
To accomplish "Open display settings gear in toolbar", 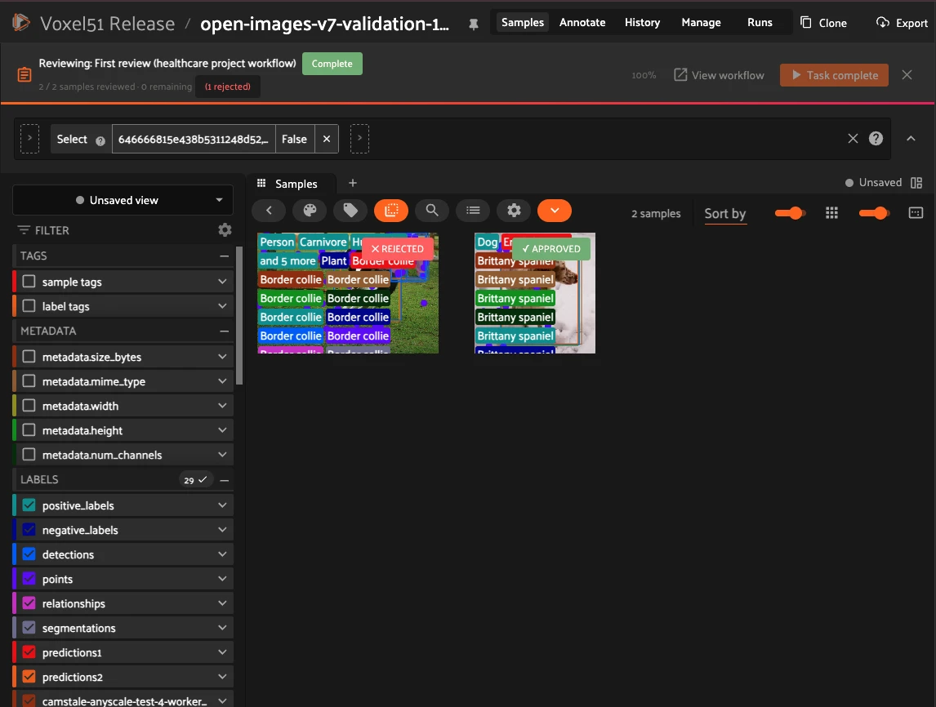I will (x=514, y=211).
